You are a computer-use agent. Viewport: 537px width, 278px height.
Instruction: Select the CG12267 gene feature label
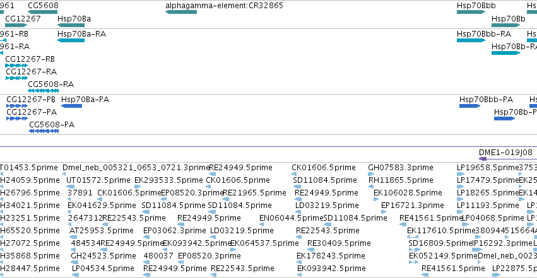[23, 18]
